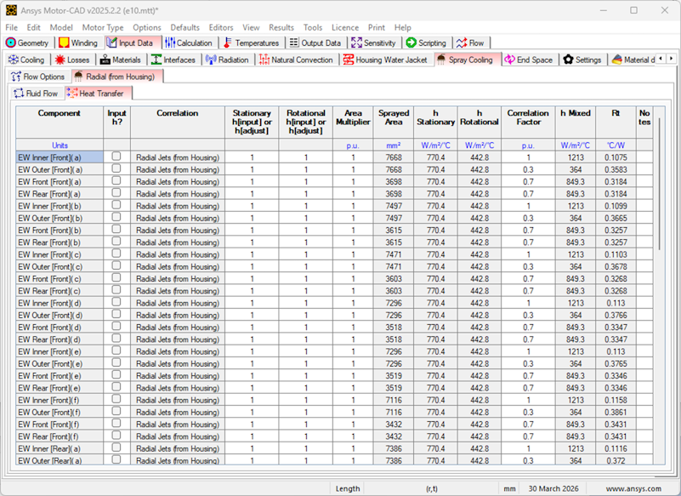
Task: Open the www.ansys.com link in status bar
Action: click(633, 488)
